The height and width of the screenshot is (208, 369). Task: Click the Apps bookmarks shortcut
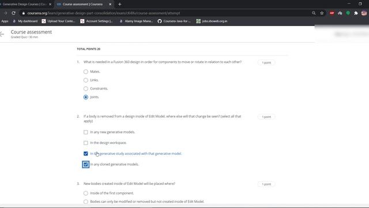[5, 21]
